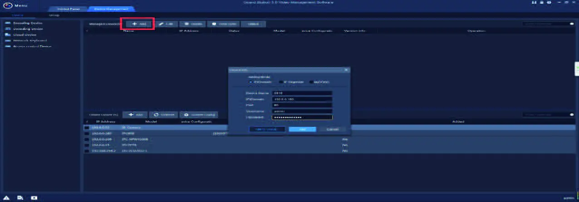Viewport: 579px width, 202px height.
Task: Click the Time Sync button
Action: click(x=223, y=24)
